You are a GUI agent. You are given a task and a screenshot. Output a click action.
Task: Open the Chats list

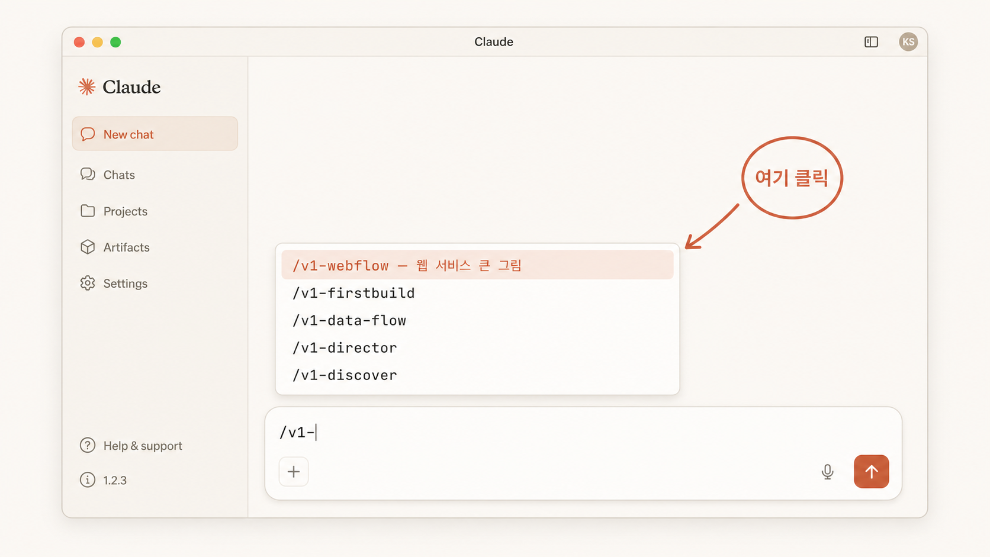[x=119, y=175]
